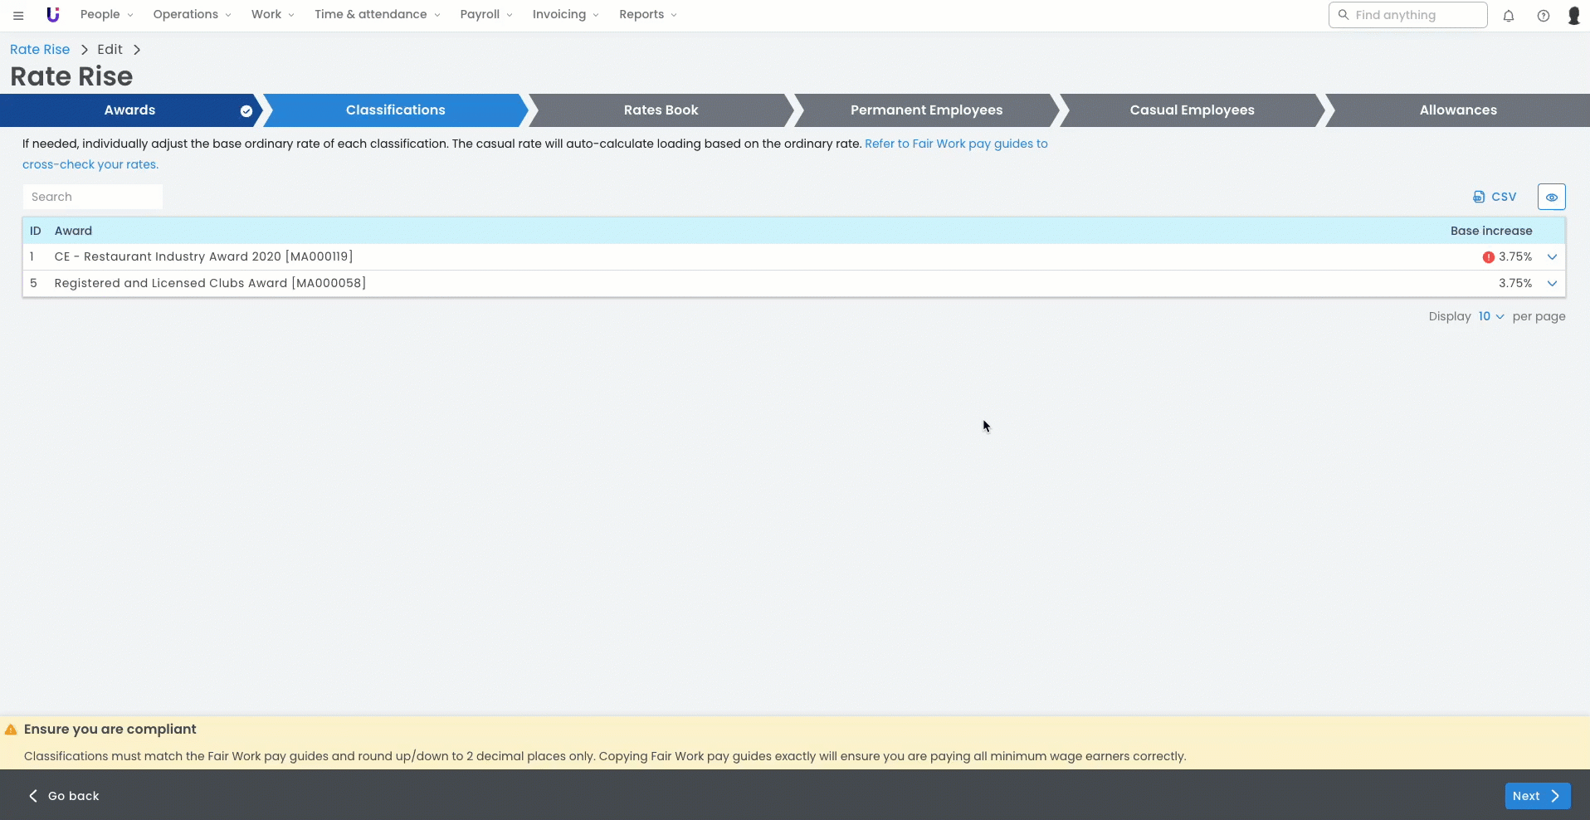
Task: Open the user profile avatar
Action: (x=1573, y=16)
